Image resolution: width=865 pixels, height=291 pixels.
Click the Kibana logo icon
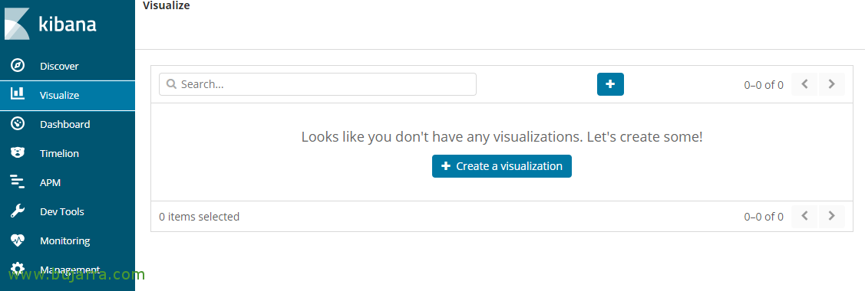[18, 25]
